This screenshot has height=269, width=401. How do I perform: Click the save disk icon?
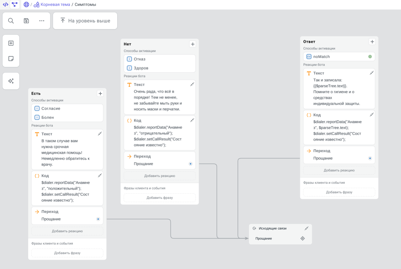coord(26,21)
